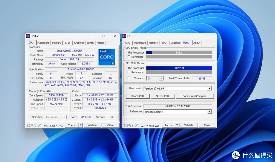Image resolution: width=275 pixels, height=162 pixels.
Task: Click the Bus Speed value 99.76 MHz
Action: [x=57, y=104]
